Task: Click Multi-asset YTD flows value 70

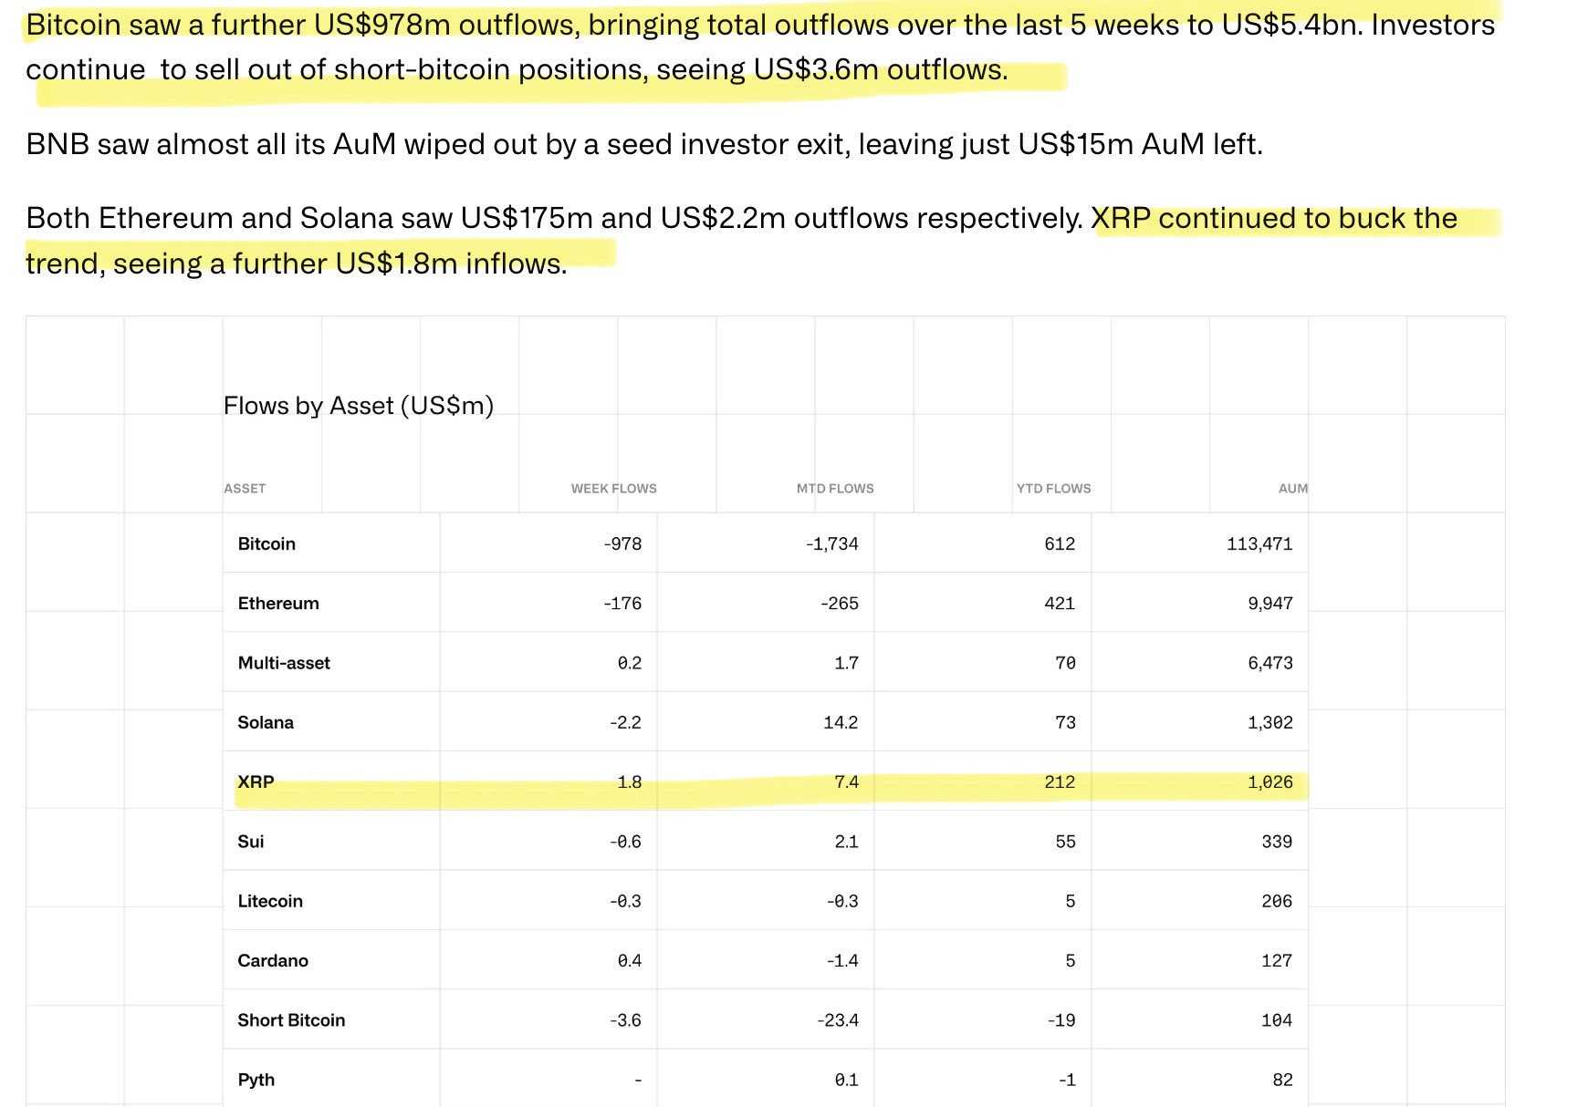Action: pos(1065,663)
